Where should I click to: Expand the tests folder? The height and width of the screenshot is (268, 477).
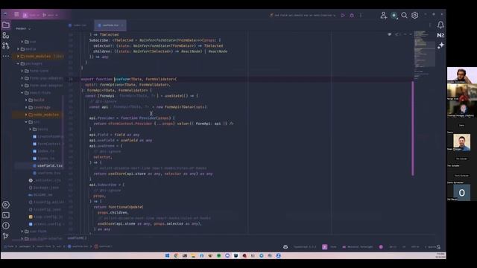pos(30,129)
